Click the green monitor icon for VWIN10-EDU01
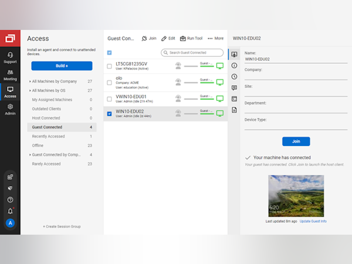 point(220,99)
